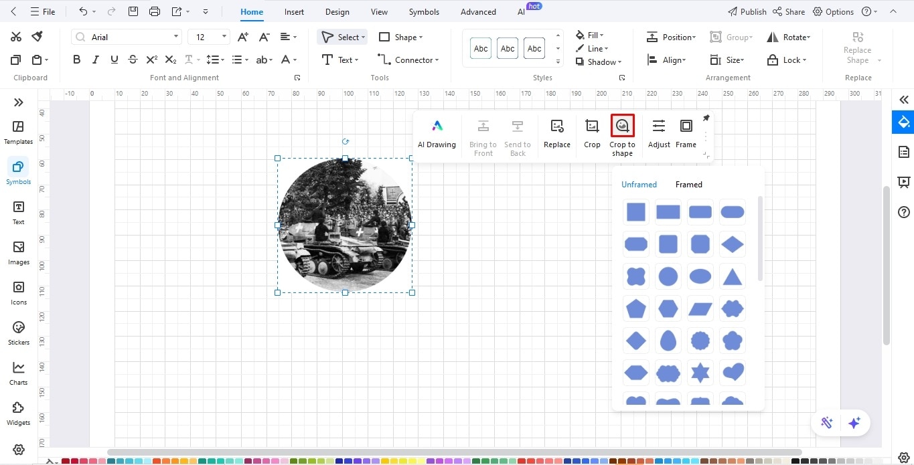This screenshot has width=914, height=465.
Task: Increase font size with A+ icon
Action: [x=243, y=37]
